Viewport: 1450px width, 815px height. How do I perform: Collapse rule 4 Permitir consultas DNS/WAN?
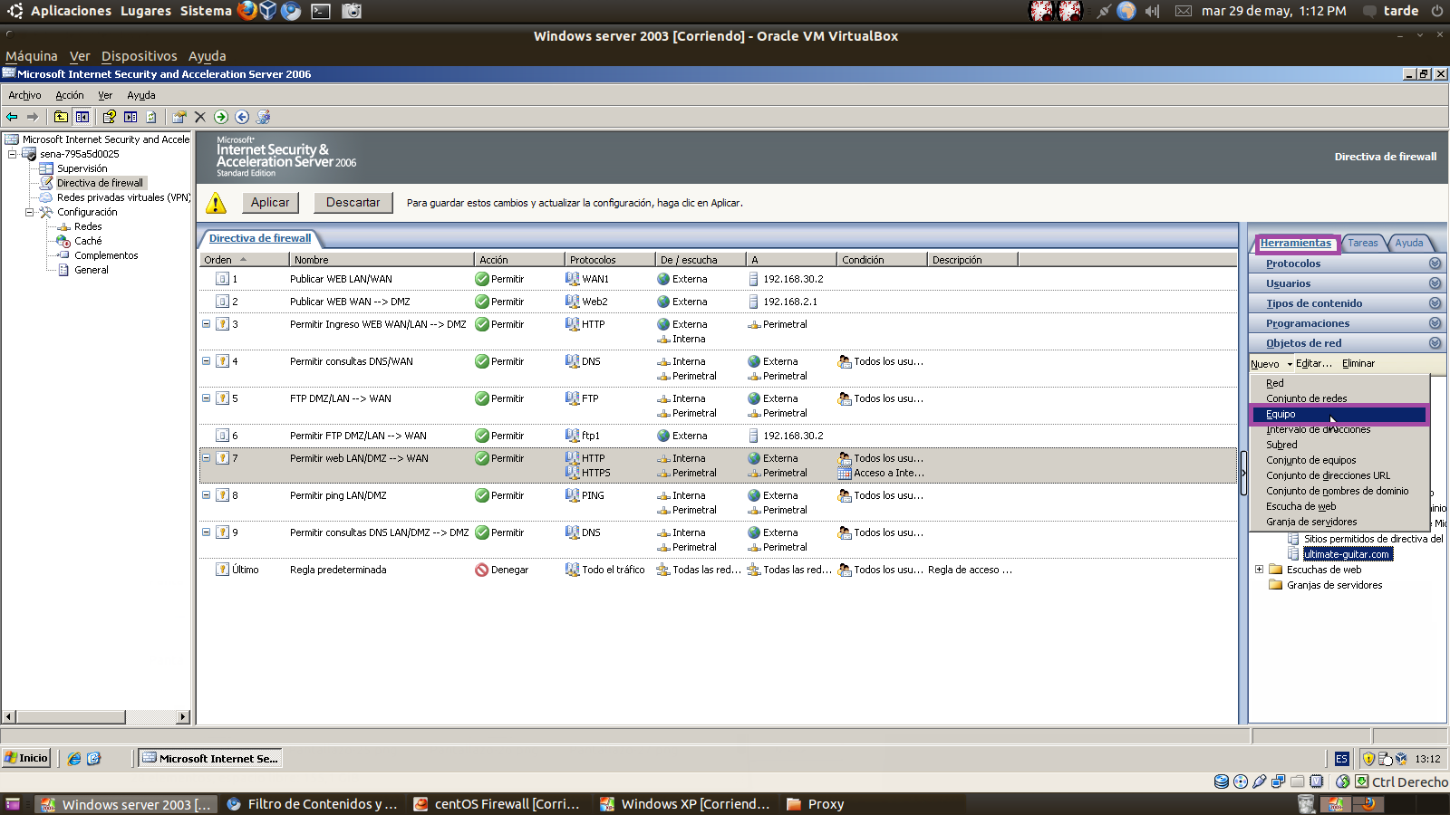(206, 360)
